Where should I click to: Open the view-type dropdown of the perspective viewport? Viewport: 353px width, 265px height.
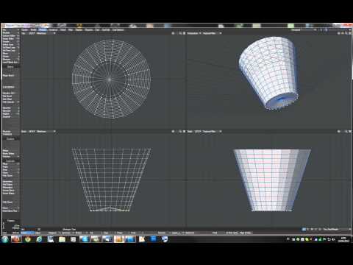click(194, 33)
